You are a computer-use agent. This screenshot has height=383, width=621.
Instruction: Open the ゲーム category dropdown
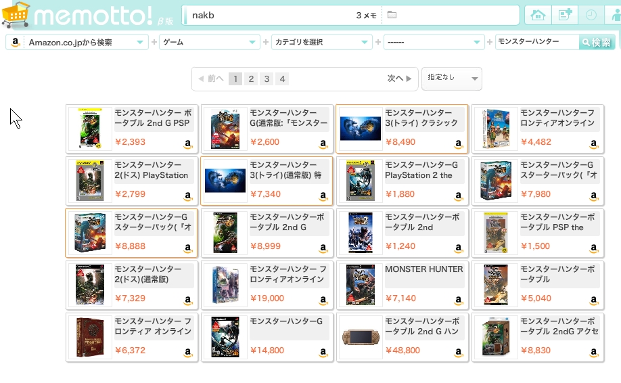coord(210,43)
